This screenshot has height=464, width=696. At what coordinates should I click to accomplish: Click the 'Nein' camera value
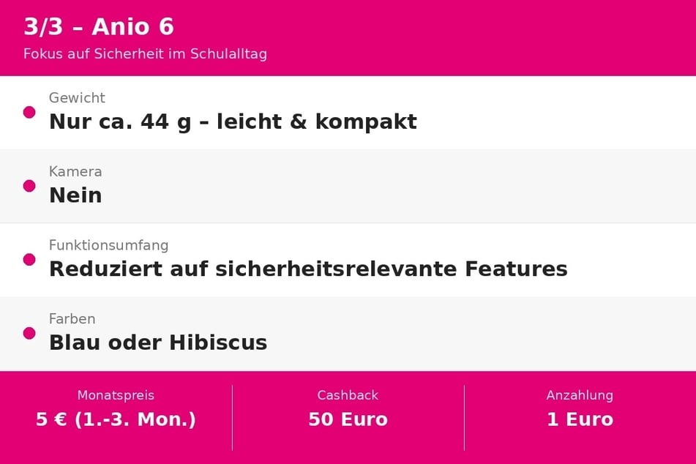tap(75, 195)
